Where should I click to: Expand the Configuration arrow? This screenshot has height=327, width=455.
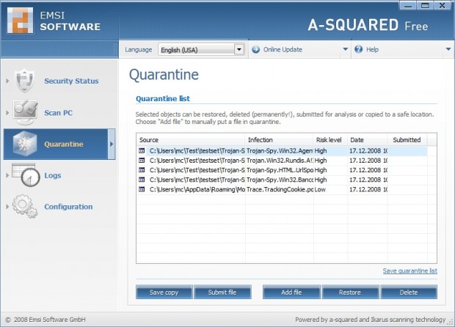click(7, 207)
